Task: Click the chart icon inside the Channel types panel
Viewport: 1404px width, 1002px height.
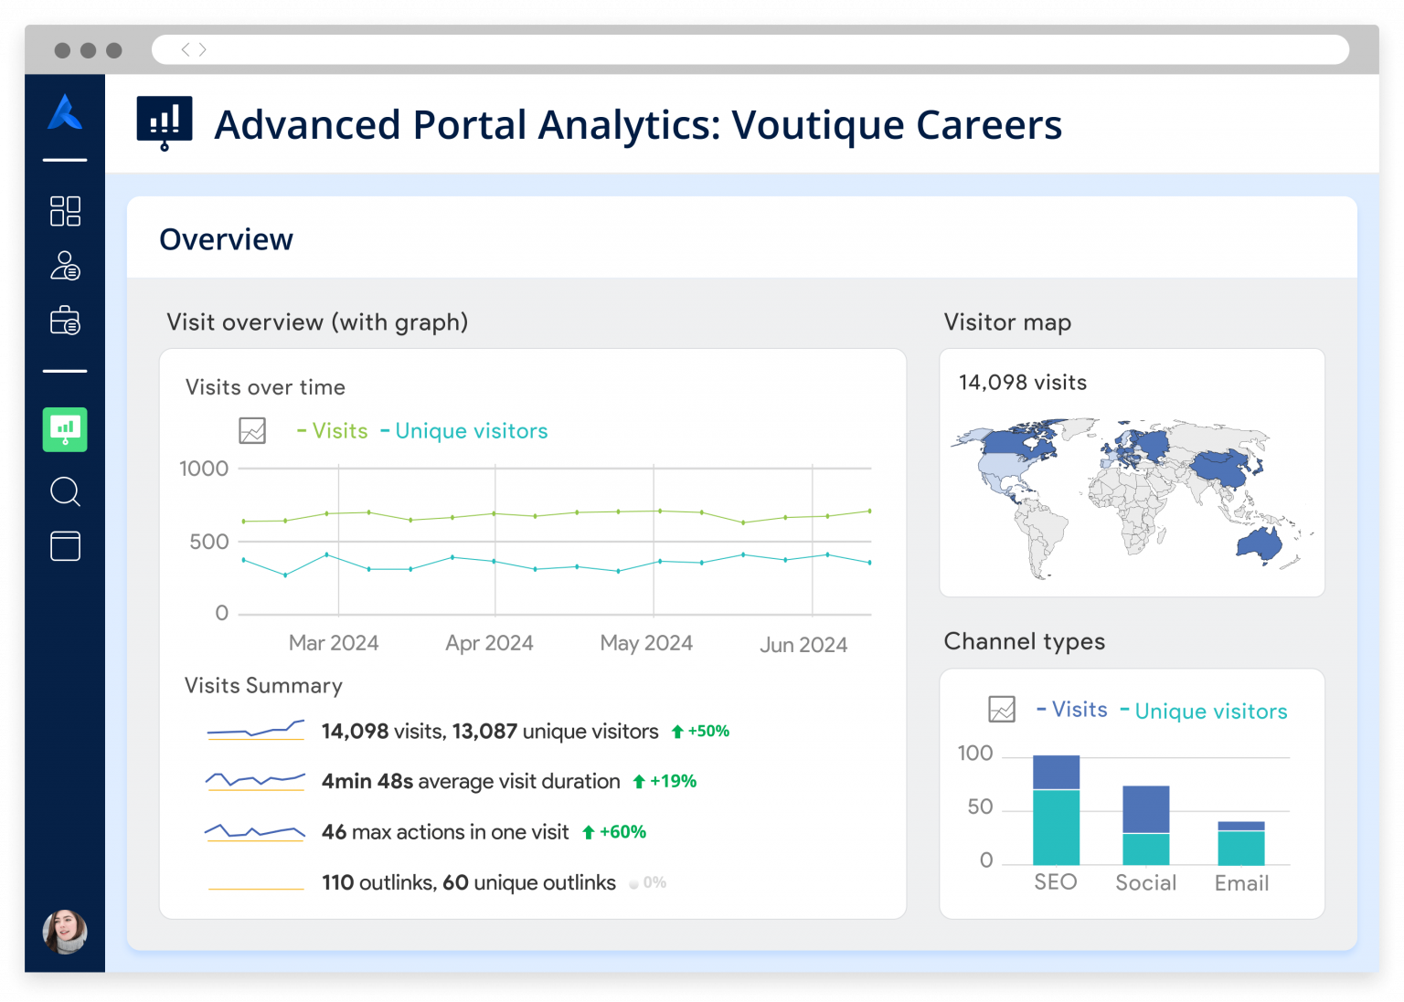Action: point(1003,708)
